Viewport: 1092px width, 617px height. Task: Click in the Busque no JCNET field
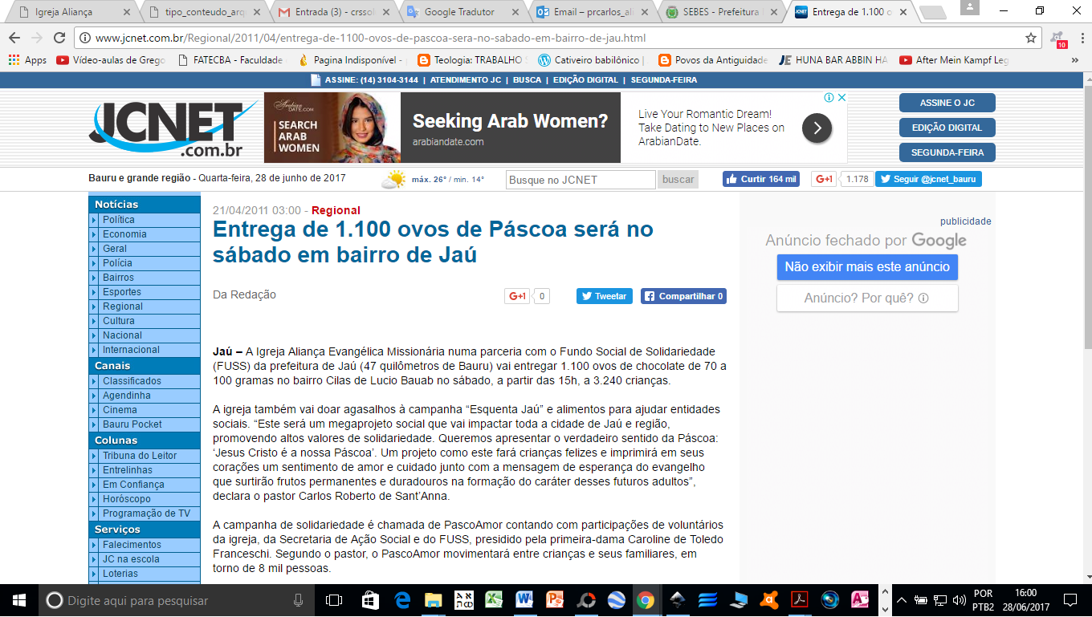[581, 180]
